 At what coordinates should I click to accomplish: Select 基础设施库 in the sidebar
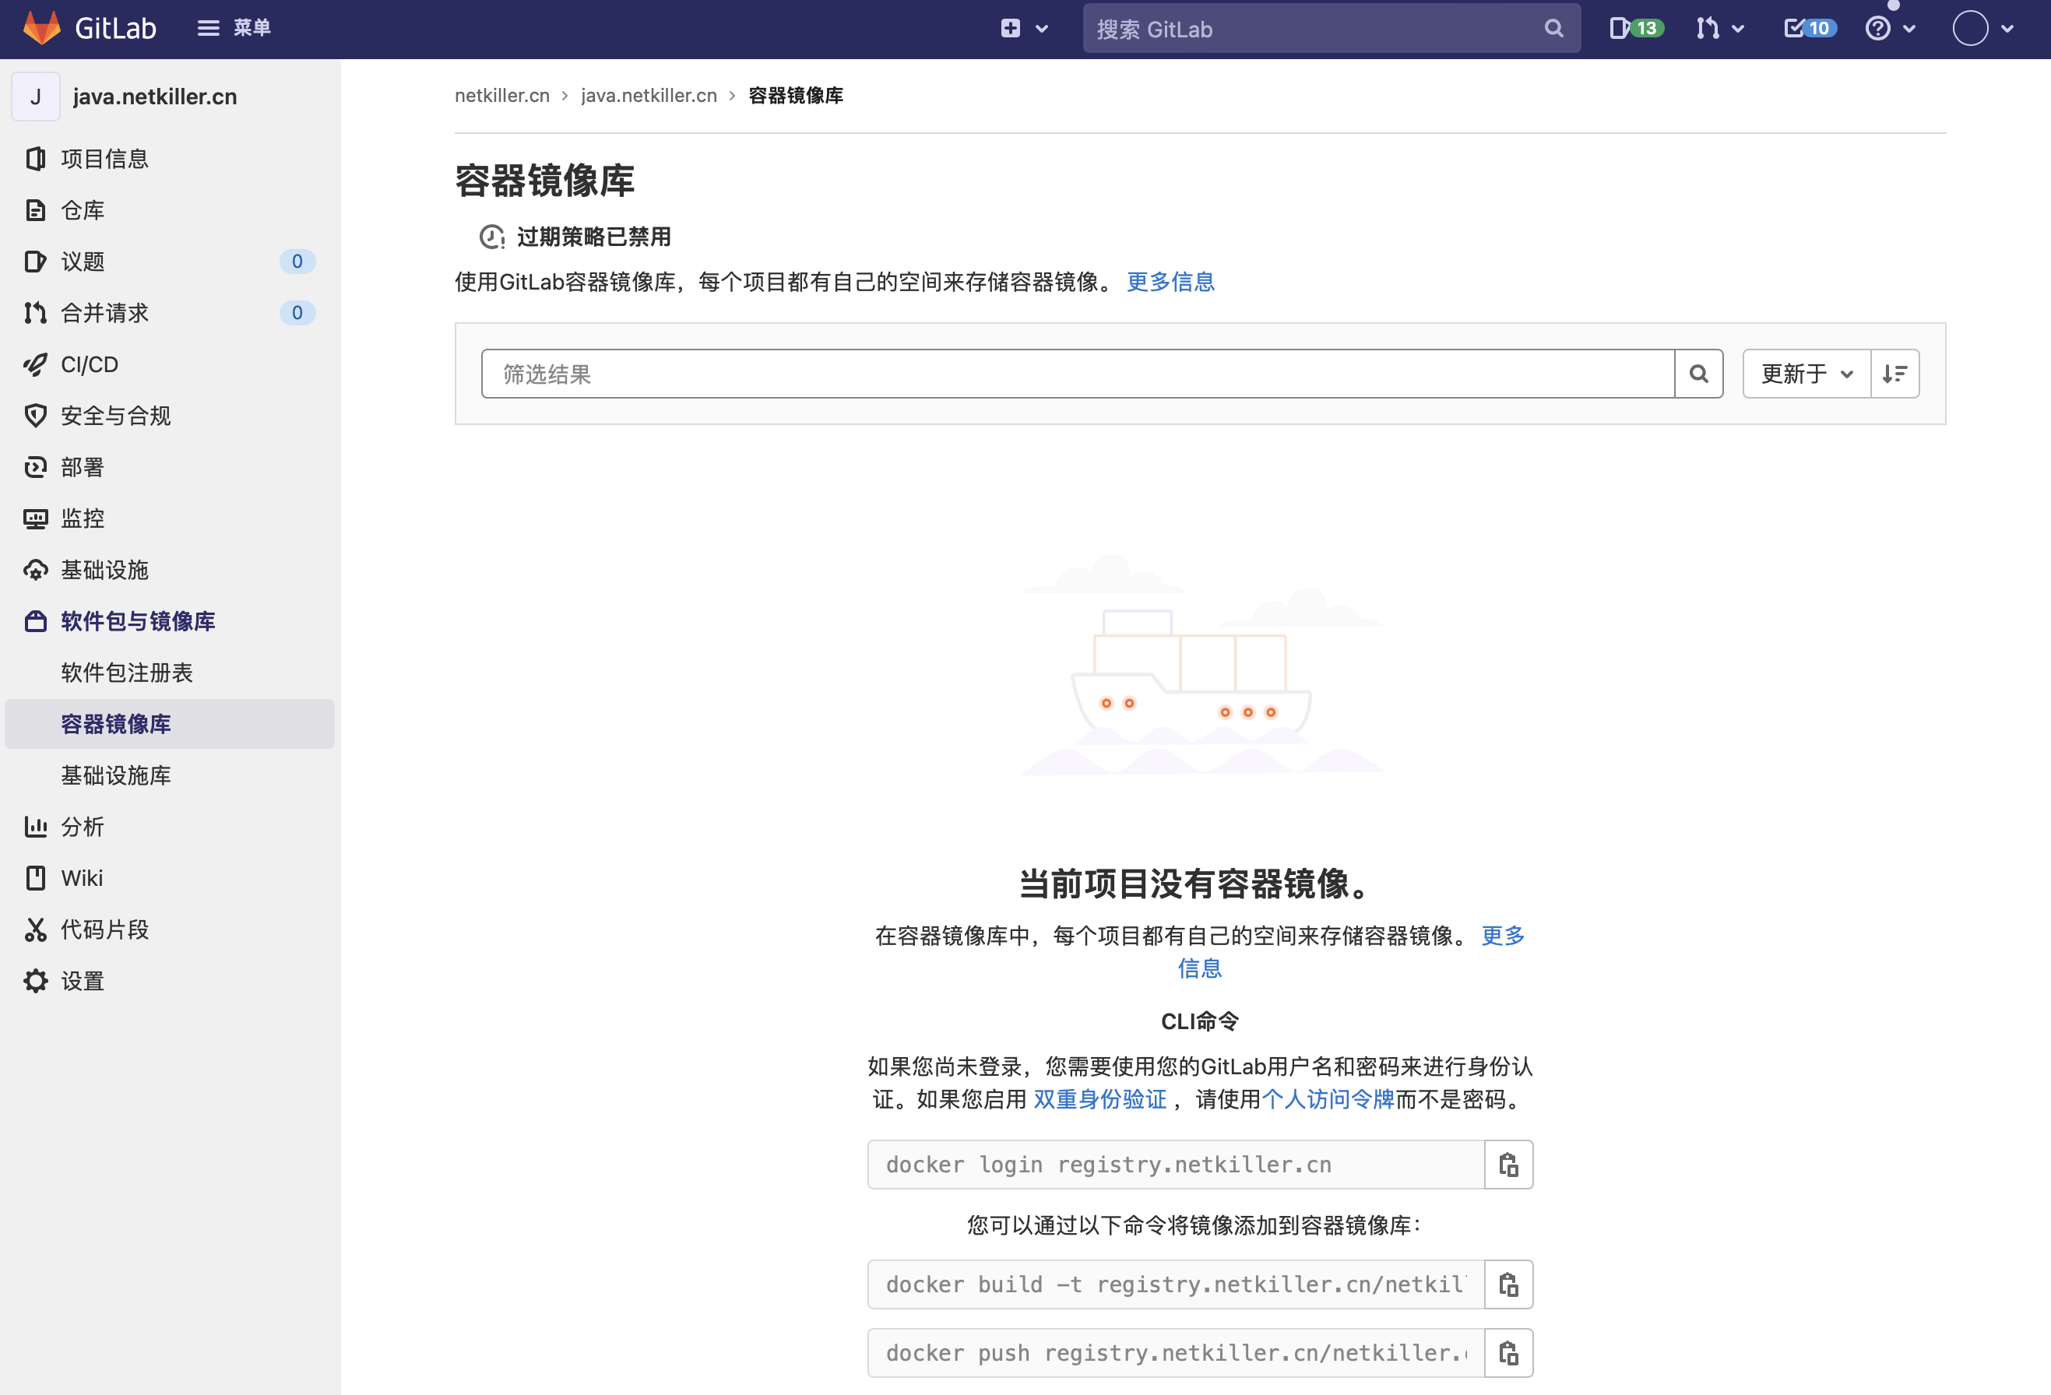[115, 775]
